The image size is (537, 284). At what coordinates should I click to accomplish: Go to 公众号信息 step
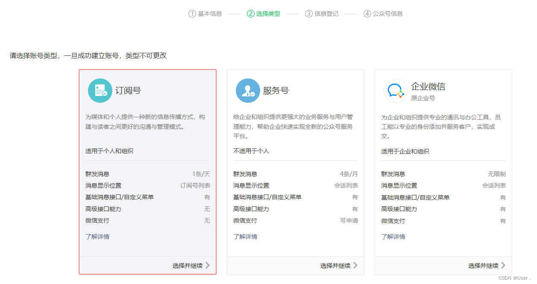[x=388, y=14]
